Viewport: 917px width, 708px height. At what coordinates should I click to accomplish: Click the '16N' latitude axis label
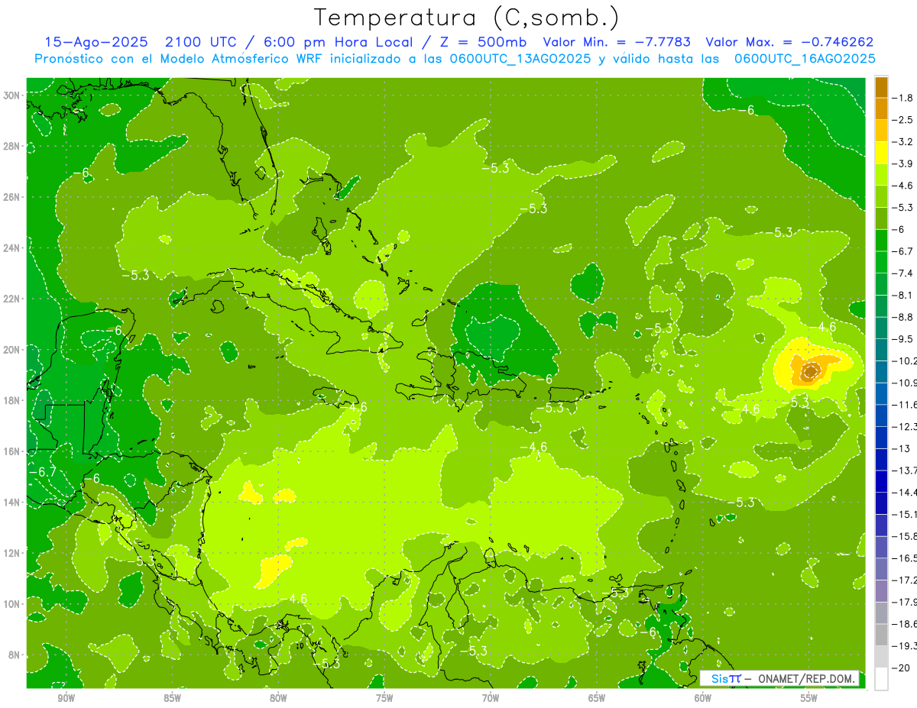point(11,451)
